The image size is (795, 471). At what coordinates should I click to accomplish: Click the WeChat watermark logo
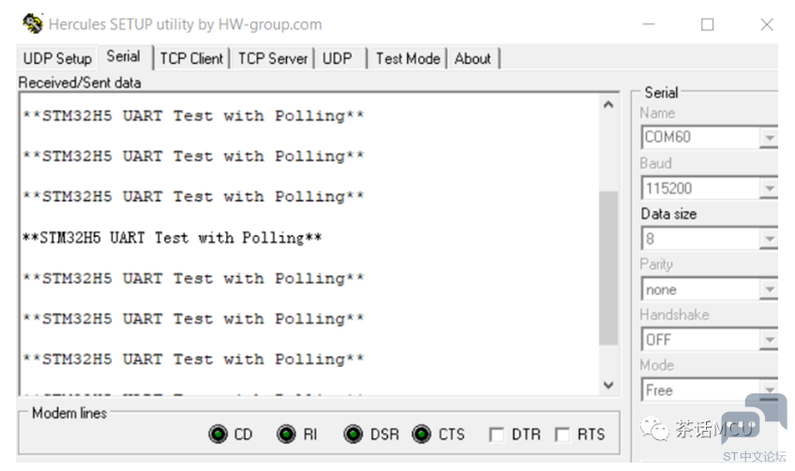(x=654, y=430)
